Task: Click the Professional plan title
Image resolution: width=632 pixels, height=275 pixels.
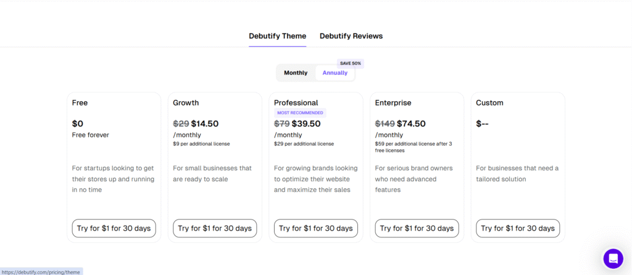Action: 296,103
